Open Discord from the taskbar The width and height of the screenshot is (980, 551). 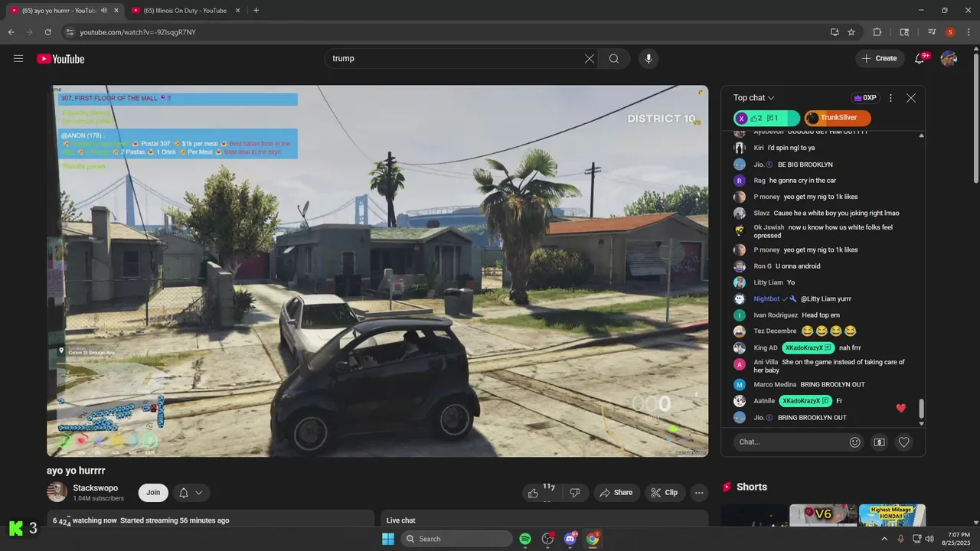570,539
